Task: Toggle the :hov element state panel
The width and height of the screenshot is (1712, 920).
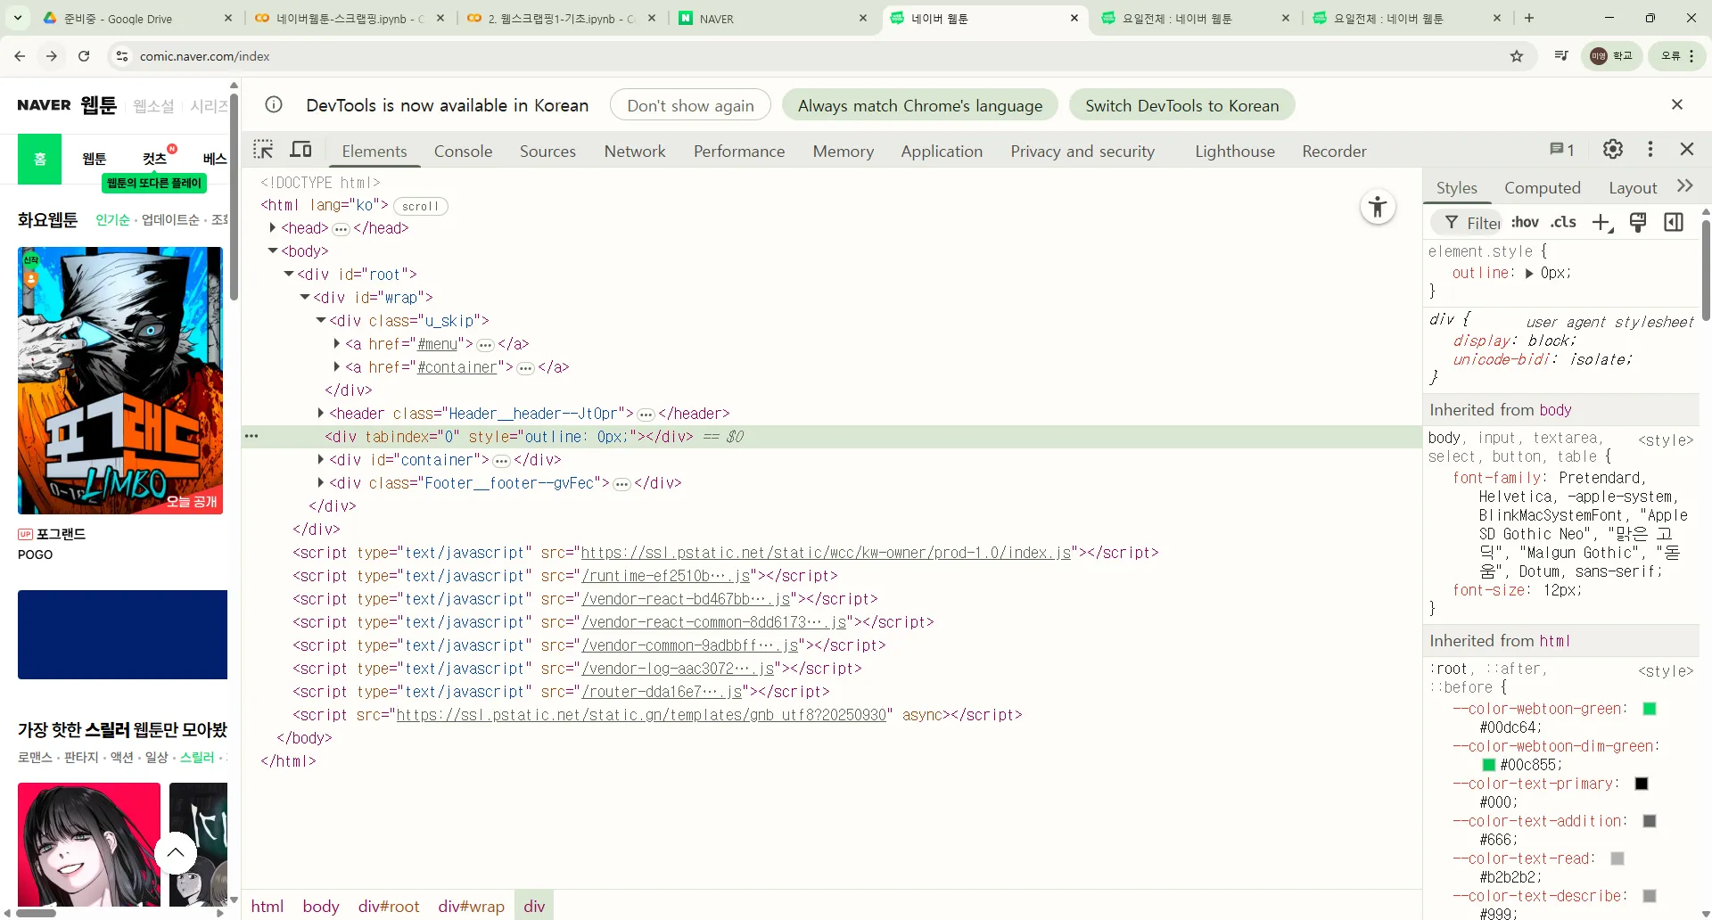Action: click(x=1526, y=223)
